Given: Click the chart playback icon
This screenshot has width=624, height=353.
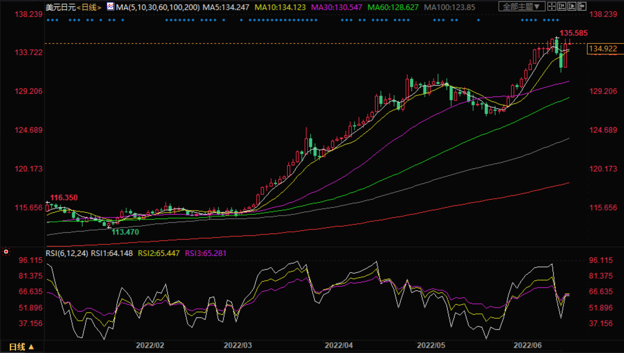Looking at the screenshot, I should point(572,6).
